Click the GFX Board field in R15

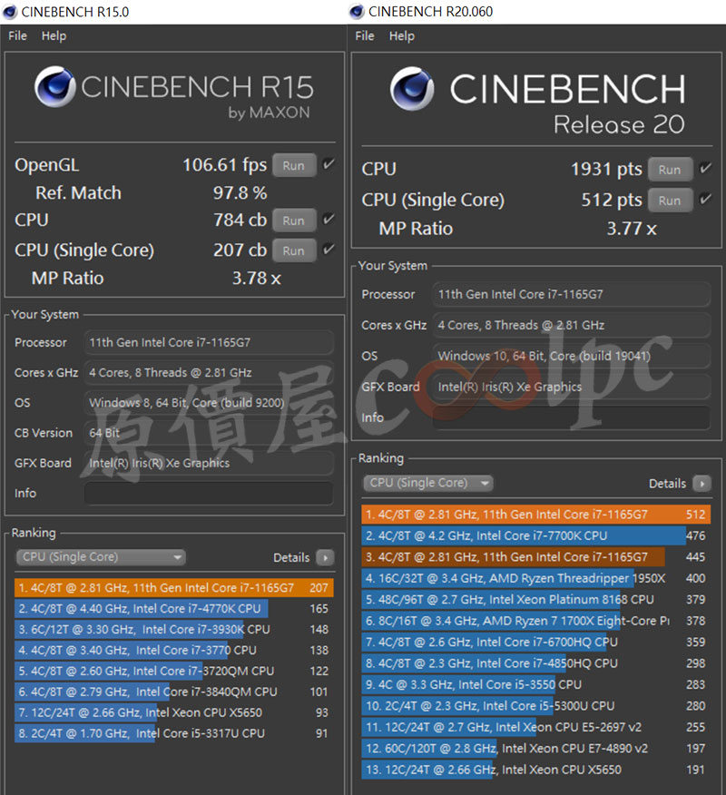pos(209,463)
